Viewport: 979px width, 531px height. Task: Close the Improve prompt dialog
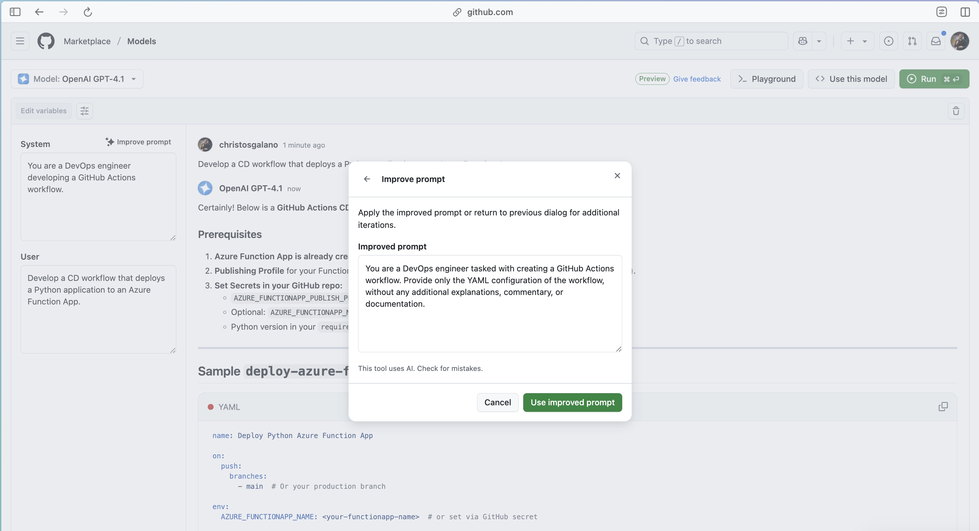(x=617, y=175)
